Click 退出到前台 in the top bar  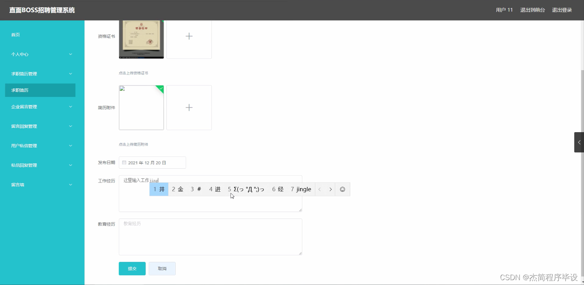533,10
